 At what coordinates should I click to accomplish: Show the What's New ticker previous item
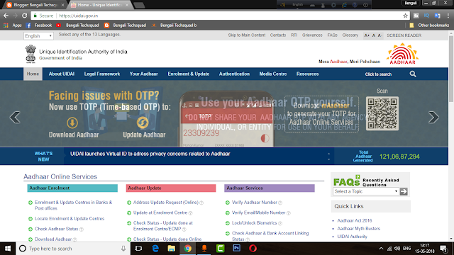tap(328, 154)
